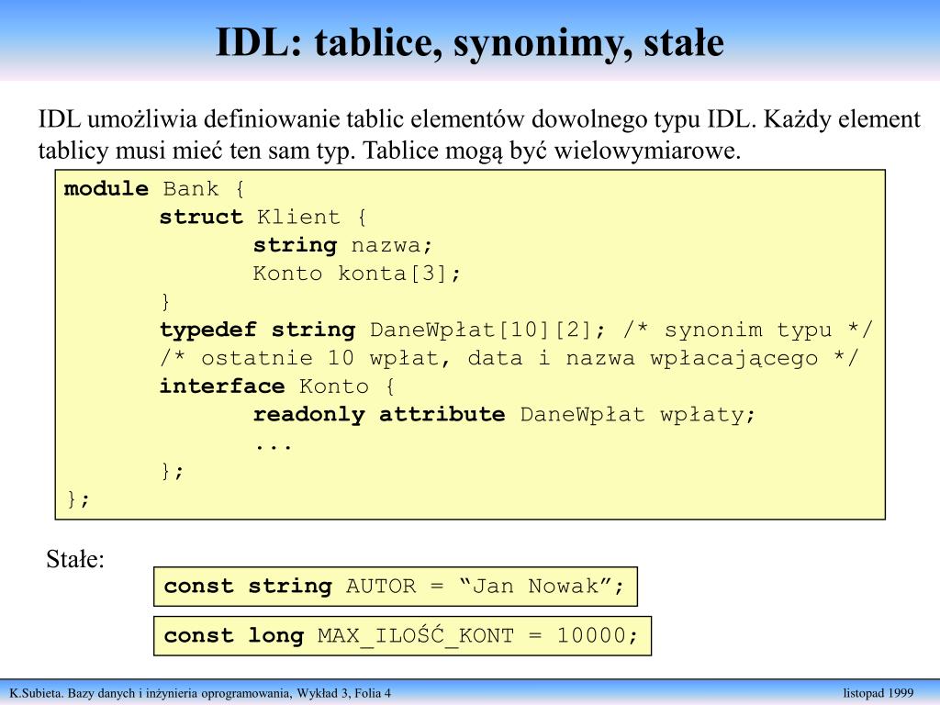Select the comment "/* synonim typu */"
This screenshot has width=940, height=705.
(x=748, y=330)
